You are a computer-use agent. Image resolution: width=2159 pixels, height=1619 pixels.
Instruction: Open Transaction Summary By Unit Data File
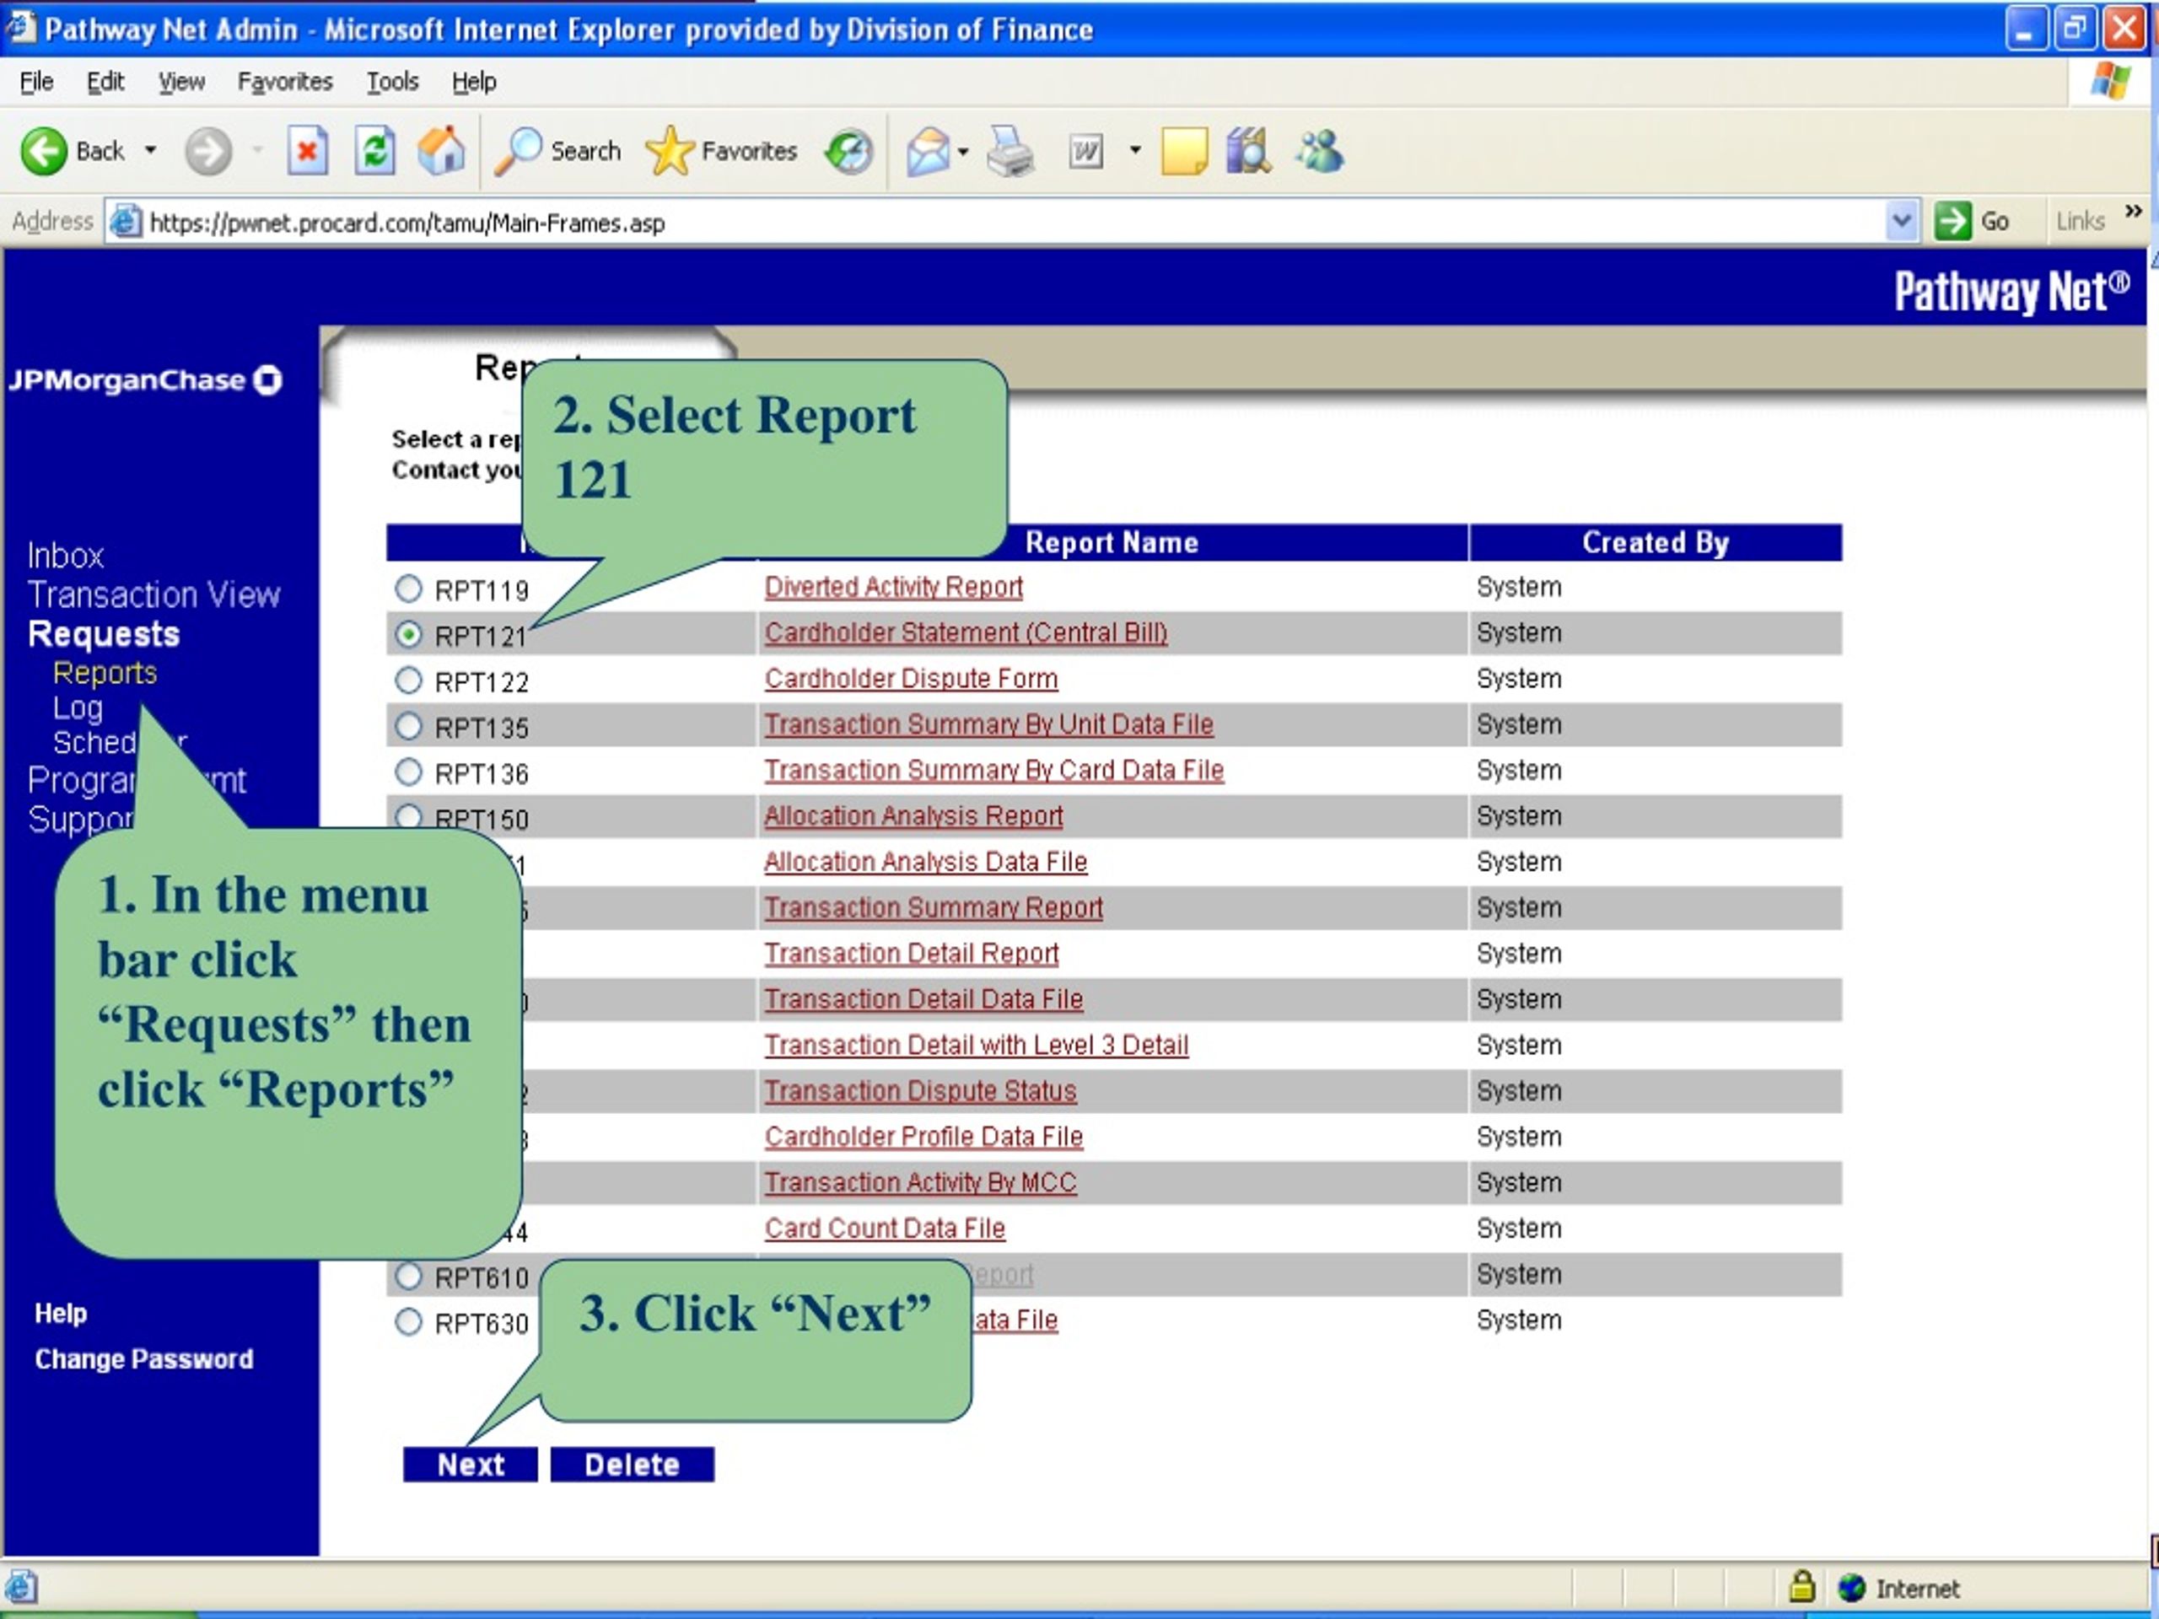click(988, 724)
